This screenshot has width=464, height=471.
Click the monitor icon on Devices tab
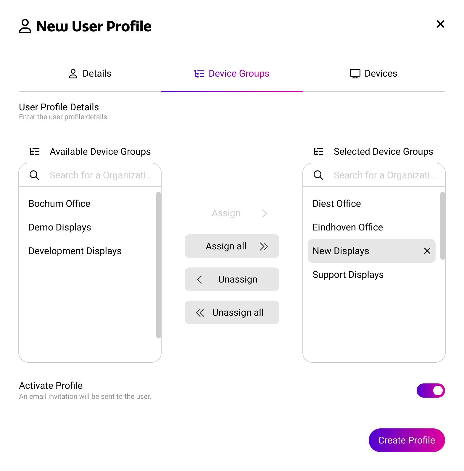pos(355,73)
